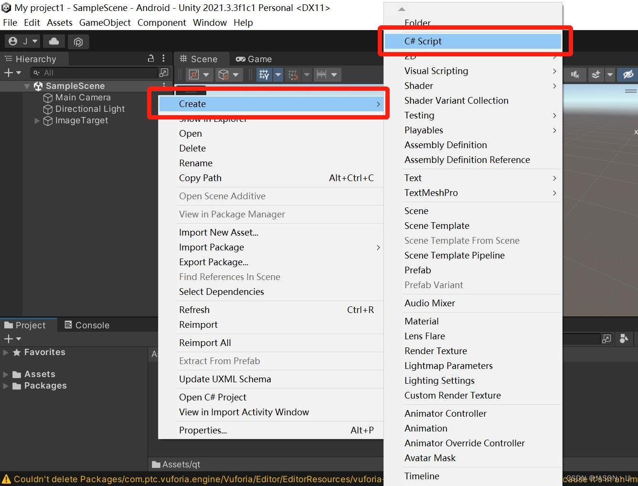638x486 pixels.
Task: Expand the Assets folder in the Project panel
Action: (x=6, y=374)
